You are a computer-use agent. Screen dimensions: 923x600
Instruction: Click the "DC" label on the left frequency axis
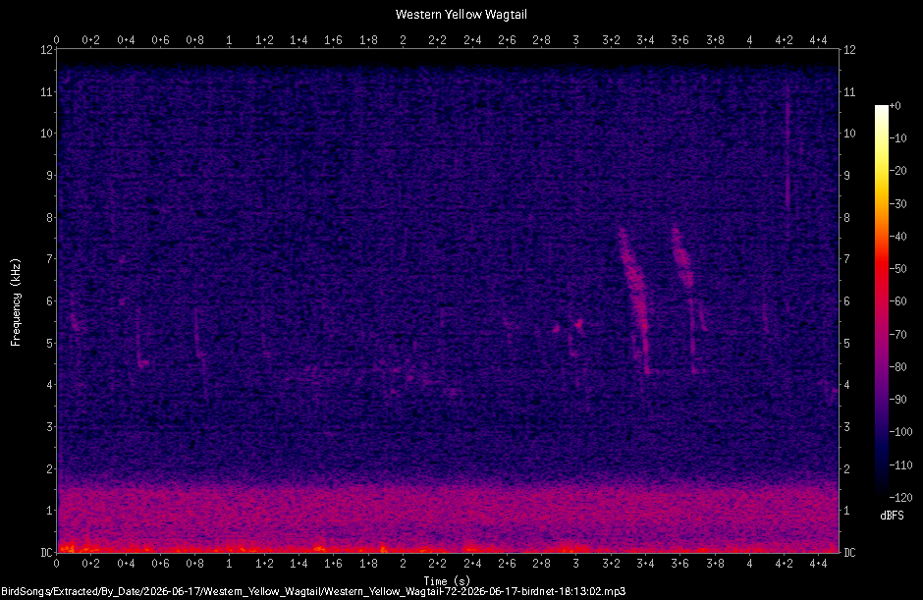(x=46, y=552)
